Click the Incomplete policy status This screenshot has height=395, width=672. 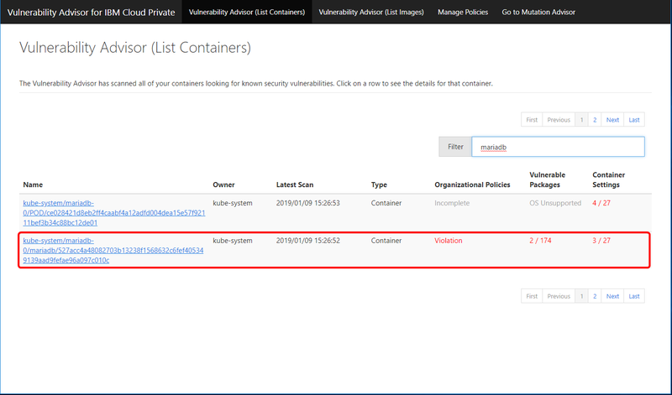(452, 203)
